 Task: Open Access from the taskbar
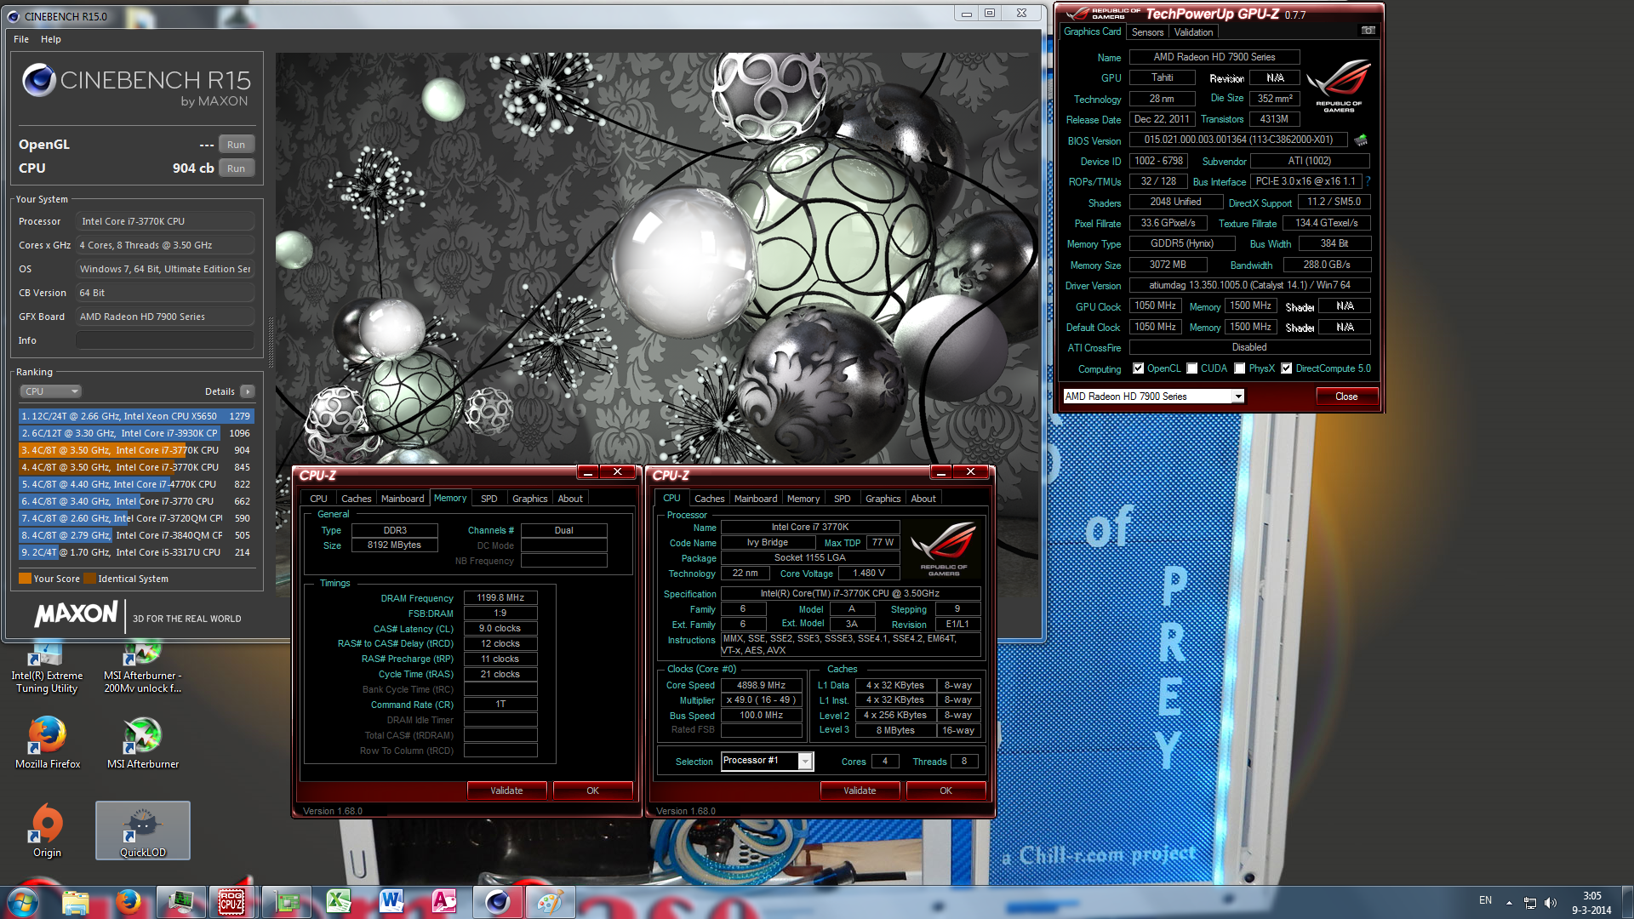[x=443, y=902]
